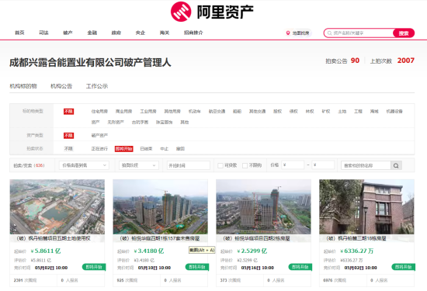This screenshot has height=291, width=427.
Task: Click 即将开始 badge on ¥6336.27万 card
Action: click(x=404, y=267)
